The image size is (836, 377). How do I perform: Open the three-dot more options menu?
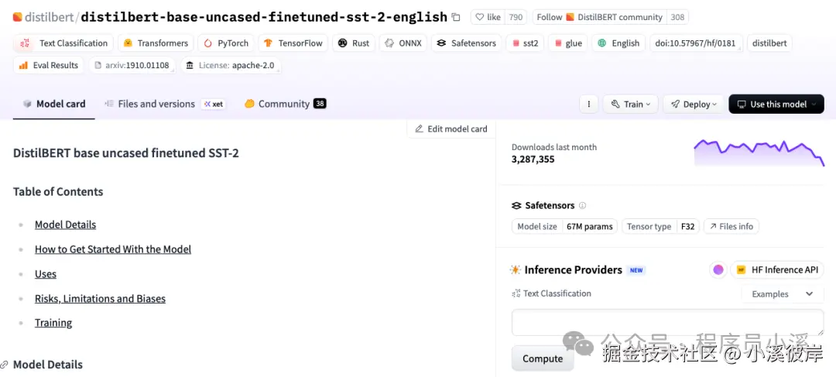(588, 104)
